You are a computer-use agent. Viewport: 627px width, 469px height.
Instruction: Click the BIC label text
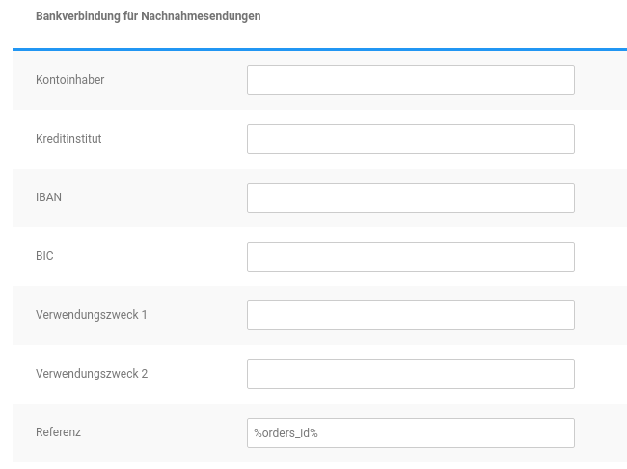44,256
